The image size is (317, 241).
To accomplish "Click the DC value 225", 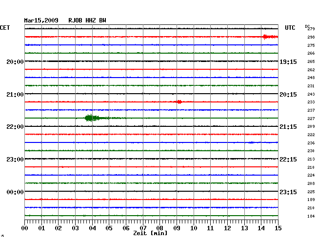I will (x=311, y=192).
